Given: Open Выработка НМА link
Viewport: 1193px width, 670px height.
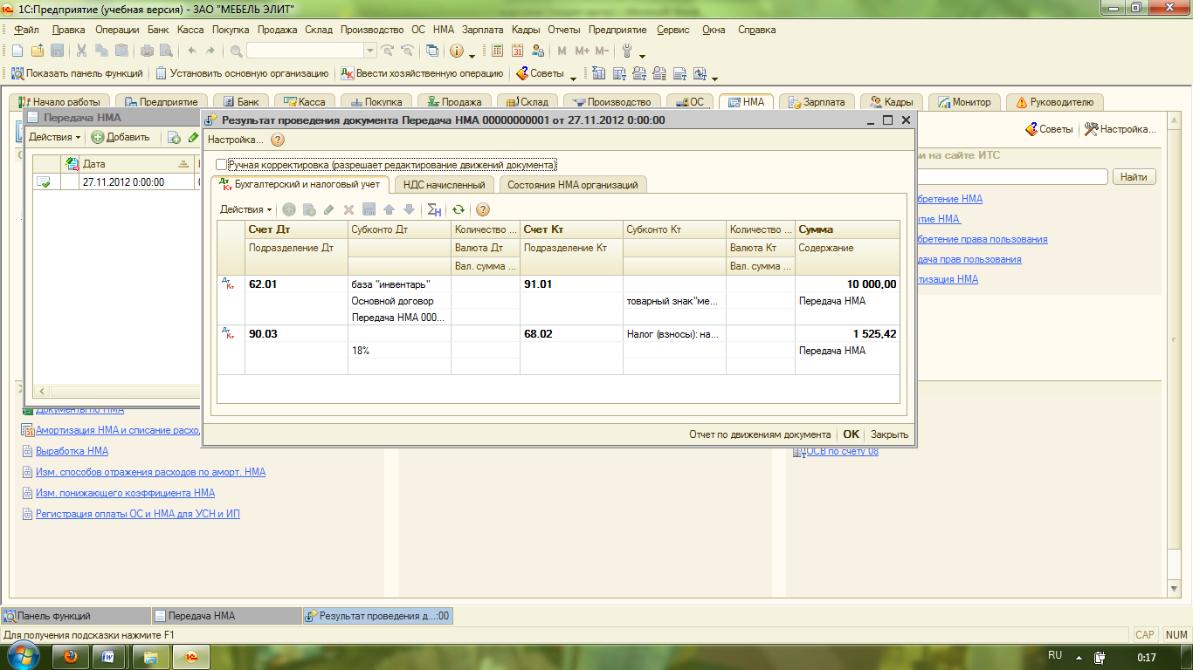Looking at the screenshot, I should point(72,451).
